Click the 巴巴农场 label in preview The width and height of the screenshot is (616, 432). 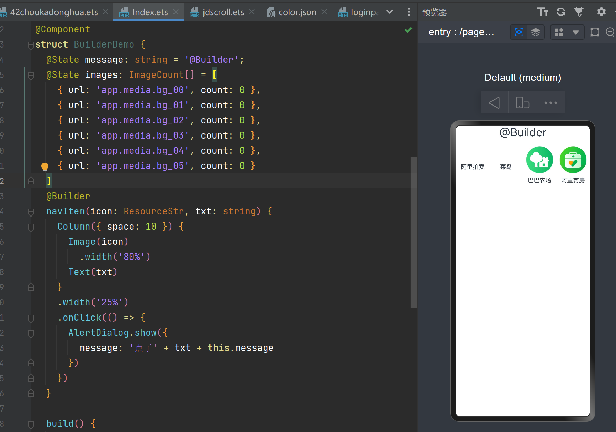(539, 180)
